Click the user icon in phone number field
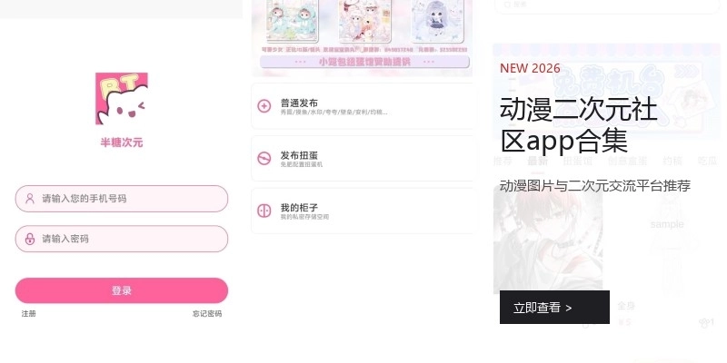The height and width of the screenshot is (363, 727). [30, 199]
